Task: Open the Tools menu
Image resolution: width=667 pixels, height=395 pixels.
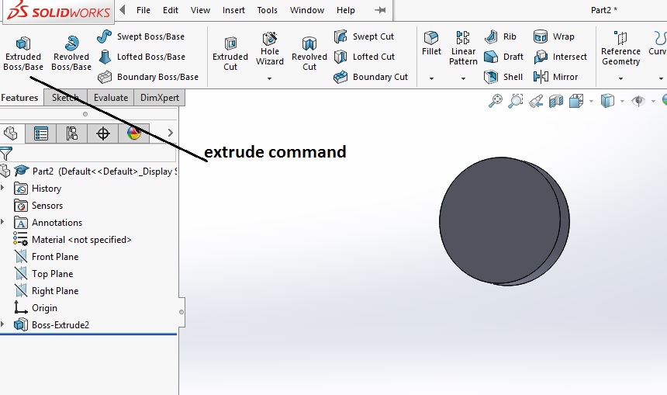Action: pos(267,10)
